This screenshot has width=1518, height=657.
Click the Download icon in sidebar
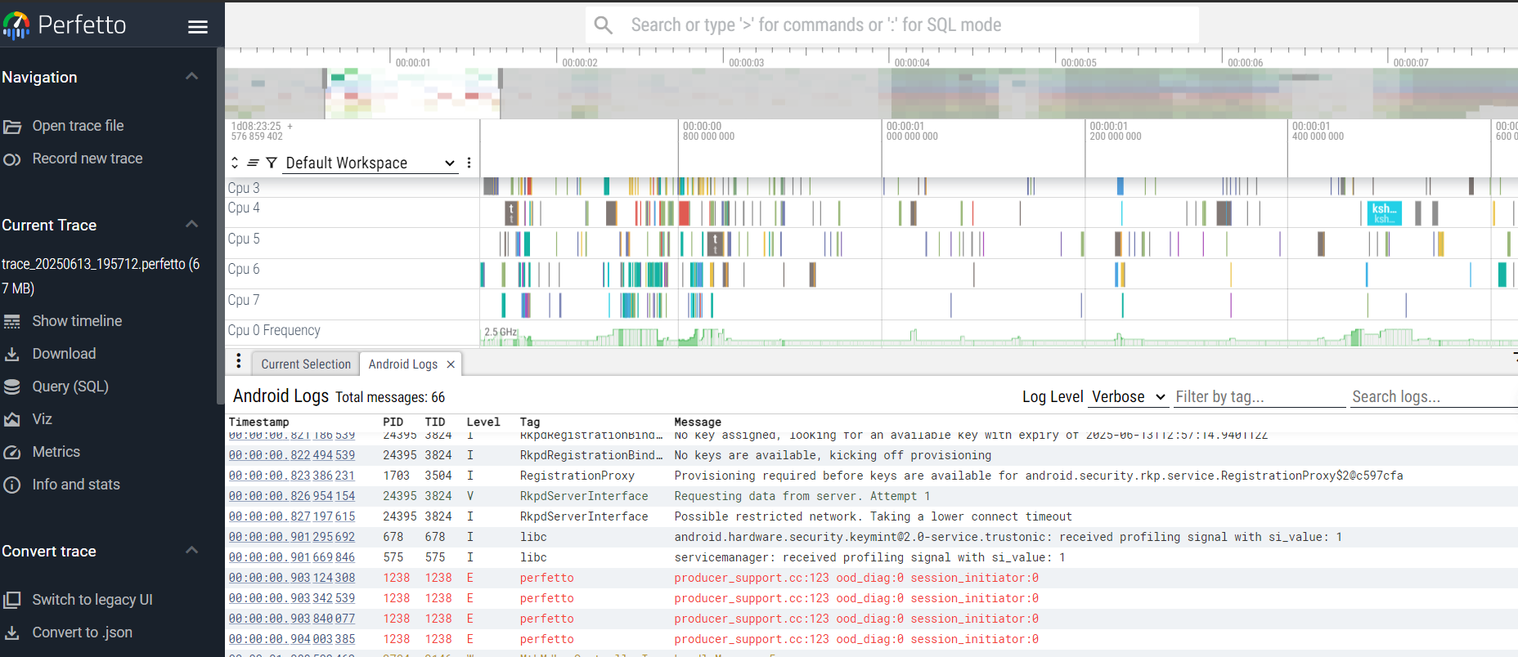(12, 355)
